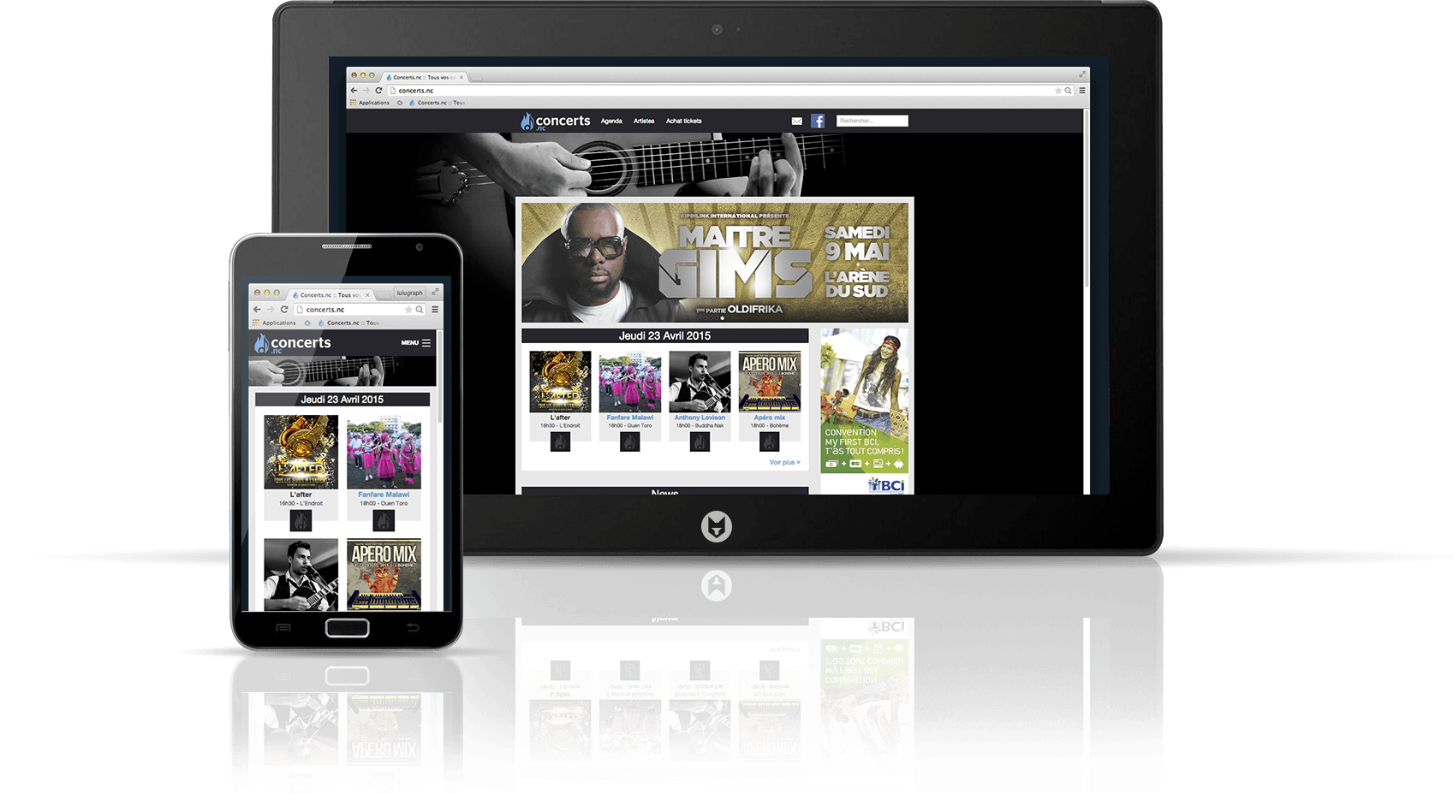Open Applications in the tablet bookmarks bar
Screen dimensions: 1453x794
click(x=369, y=103)
